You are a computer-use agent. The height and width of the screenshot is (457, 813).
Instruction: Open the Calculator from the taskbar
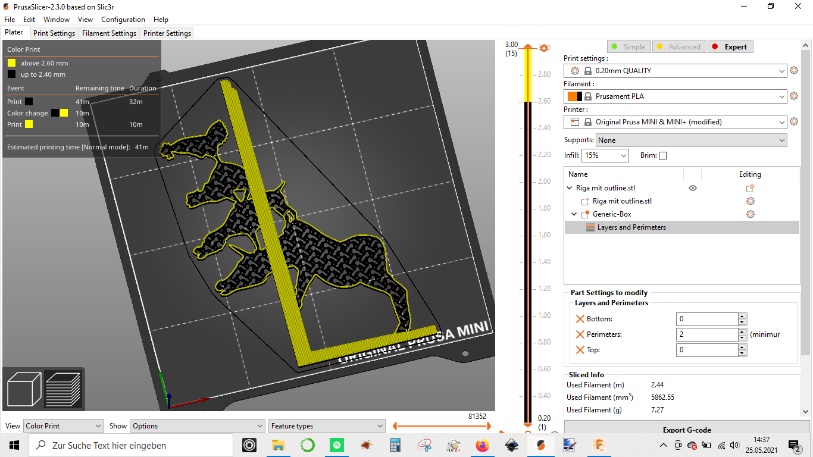click(395, 445)
